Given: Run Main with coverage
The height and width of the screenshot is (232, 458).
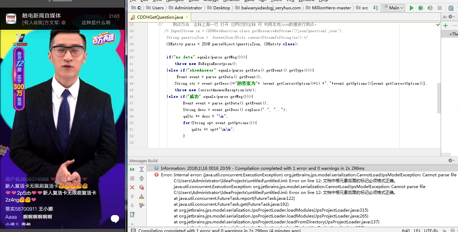Looking at the screenshot, I should tap(430, 8).
